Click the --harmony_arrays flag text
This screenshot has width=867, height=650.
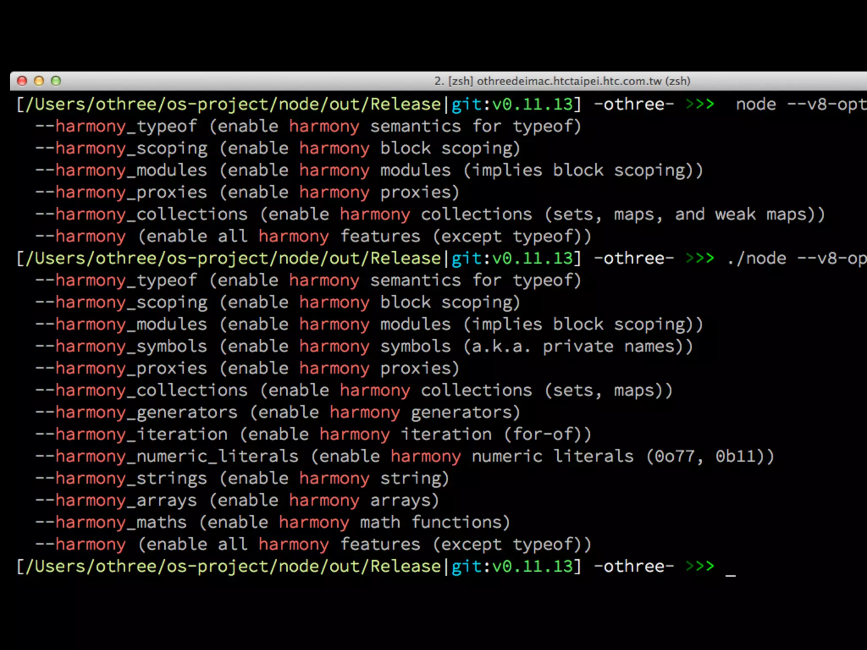116,501
